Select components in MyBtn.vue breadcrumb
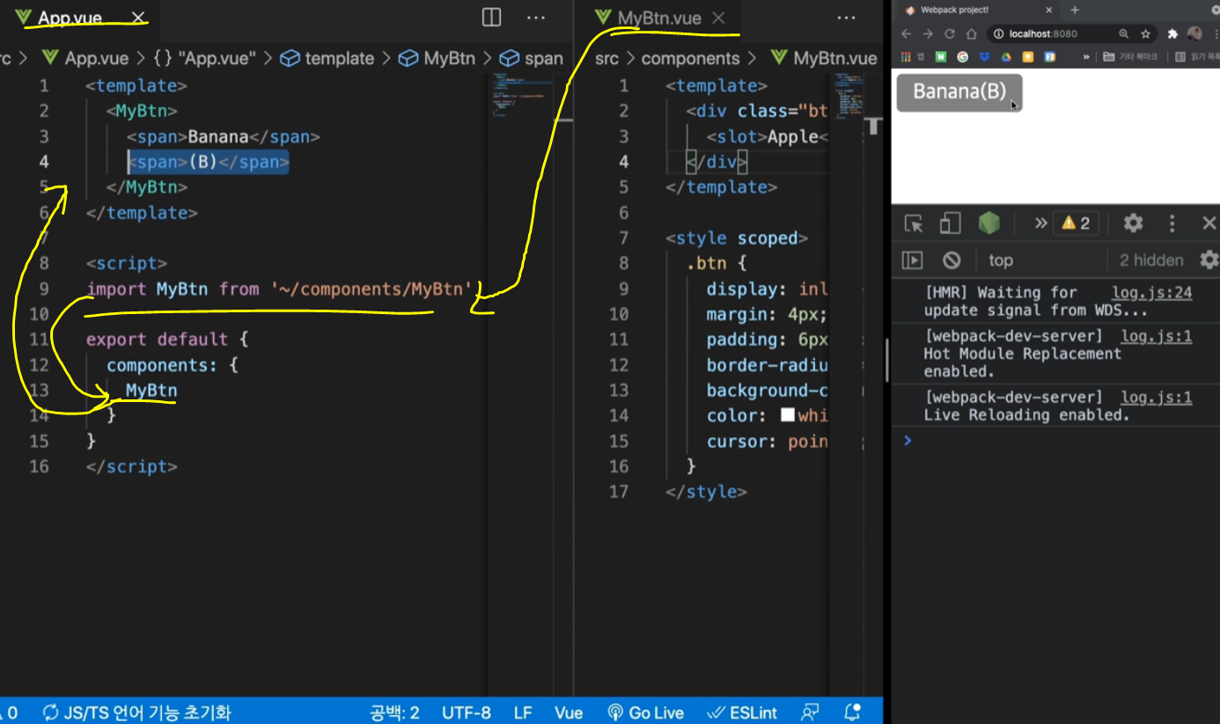The width and height of the screenshot is (1220, 724). (690, 58)
